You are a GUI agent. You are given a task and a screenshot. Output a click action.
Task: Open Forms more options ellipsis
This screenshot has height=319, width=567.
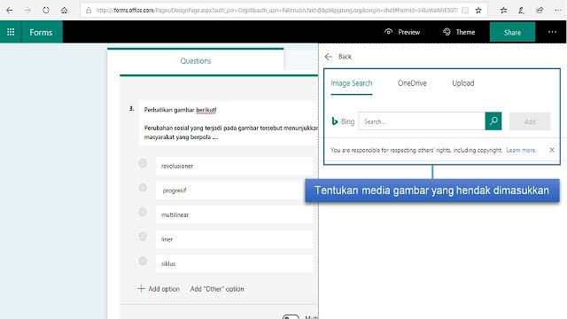(x=552, y=32)
